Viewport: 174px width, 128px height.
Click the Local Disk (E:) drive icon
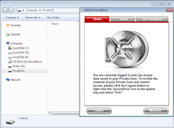[x=10, y=57]
